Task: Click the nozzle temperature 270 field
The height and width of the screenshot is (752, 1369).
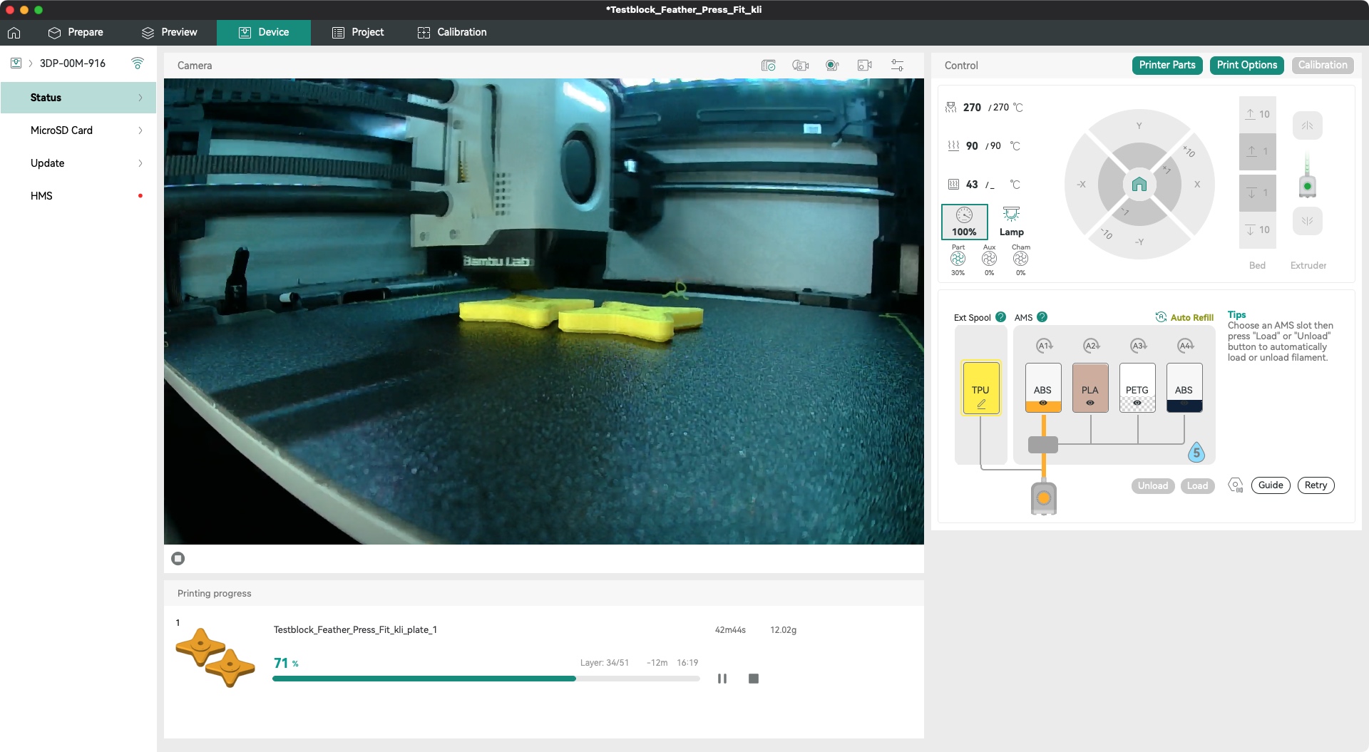Action: (x=985, y=108)
